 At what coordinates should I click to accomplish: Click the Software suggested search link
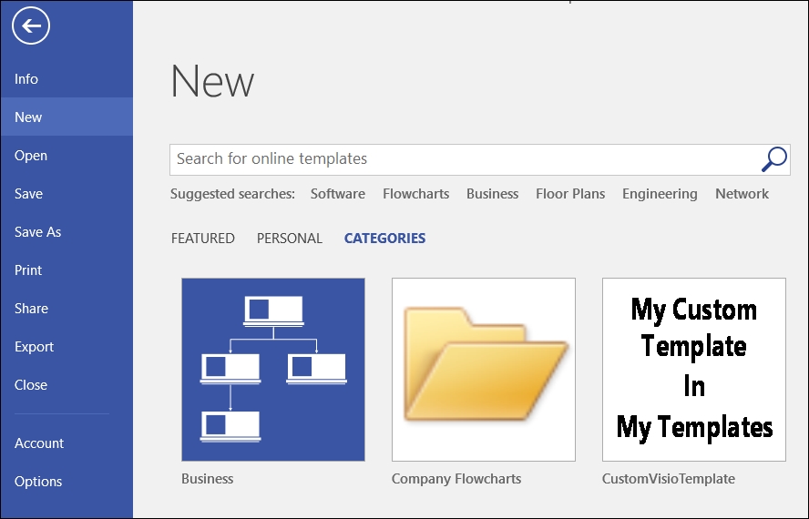tap(337, 194)
